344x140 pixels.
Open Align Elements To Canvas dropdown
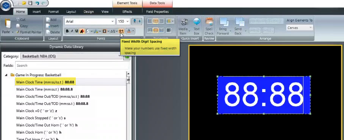click(300, 28)
